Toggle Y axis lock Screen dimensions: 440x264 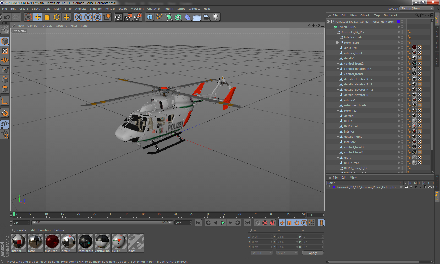click(88, 17)
